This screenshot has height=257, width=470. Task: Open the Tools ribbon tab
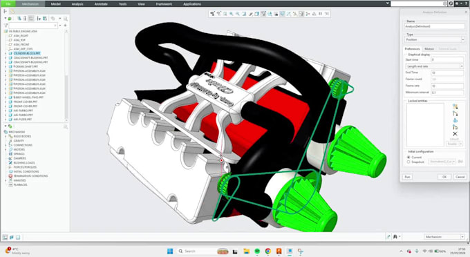(122, 4)
